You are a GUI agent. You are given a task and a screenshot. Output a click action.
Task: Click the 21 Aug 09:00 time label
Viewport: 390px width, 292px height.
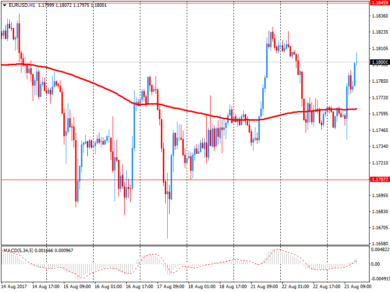[264, 287]
